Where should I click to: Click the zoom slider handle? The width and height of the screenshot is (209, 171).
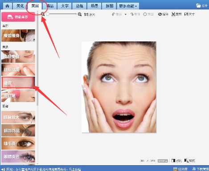coord(48,14)
